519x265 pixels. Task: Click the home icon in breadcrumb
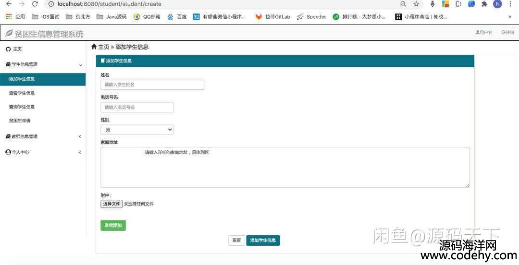[x=94, y=47]
